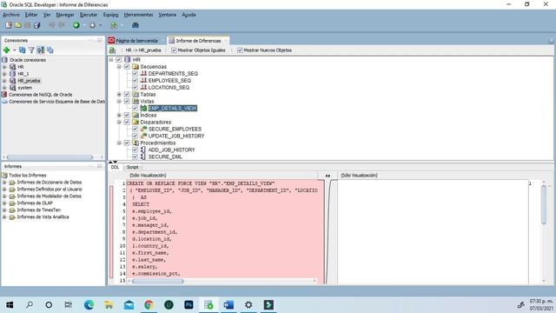Select the ADD_JOB_HISTORY procedure
This screenshot has height=313, width=556.
(x=171, y=150)
